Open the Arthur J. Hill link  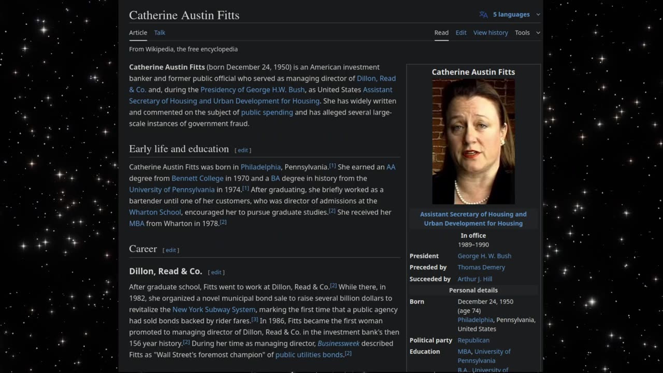click(x=475, y=279)
